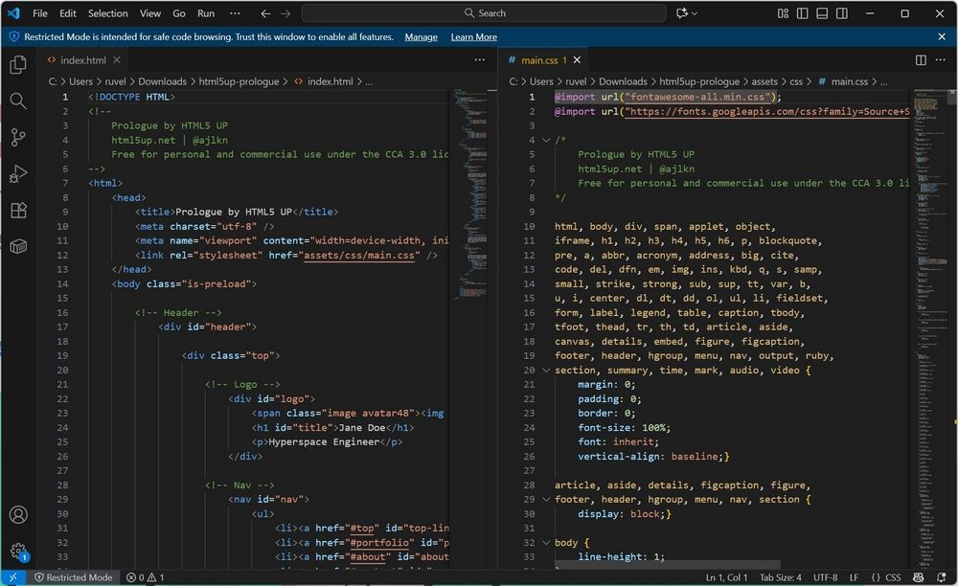Toggle the secondary sidebar
The height and width of the screenshot is (586, 958).
842,13
